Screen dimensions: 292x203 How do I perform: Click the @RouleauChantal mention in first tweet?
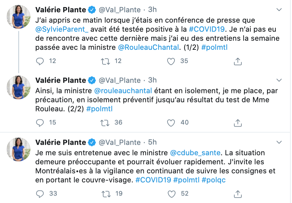click(x=148, y=47)
